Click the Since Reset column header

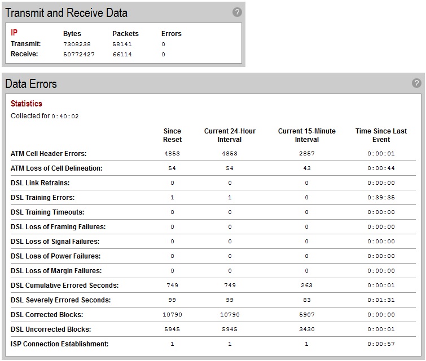coord(172,135)
